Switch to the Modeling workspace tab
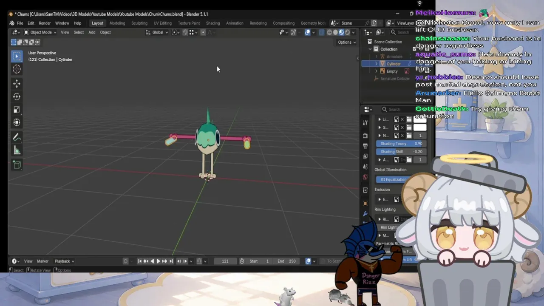 pyautogui.click(x=117, y=23)
